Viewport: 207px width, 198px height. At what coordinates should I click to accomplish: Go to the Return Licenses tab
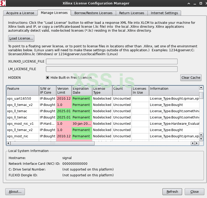tap(132, 13)
